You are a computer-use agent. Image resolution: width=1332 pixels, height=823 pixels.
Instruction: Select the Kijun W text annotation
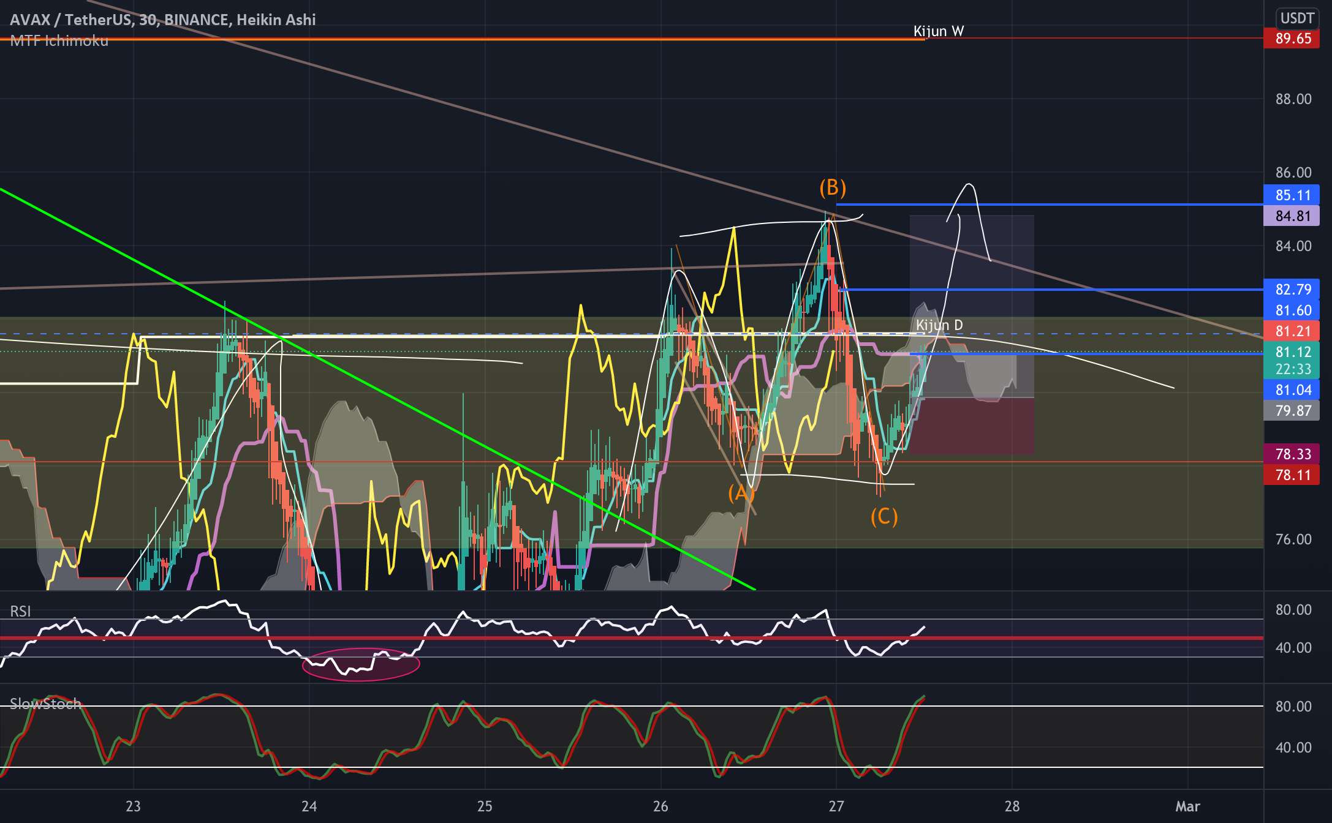(x=938, y=31)
